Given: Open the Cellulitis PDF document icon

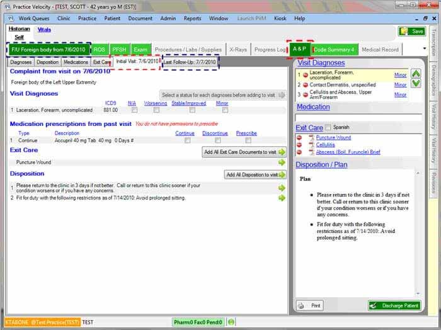Looking at the screenshot, I should [311, 144].
